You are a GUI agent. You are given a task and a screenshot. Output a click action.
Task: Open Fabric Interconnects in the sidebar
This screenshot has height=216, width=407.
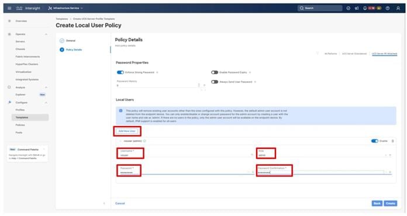point(27,57)
